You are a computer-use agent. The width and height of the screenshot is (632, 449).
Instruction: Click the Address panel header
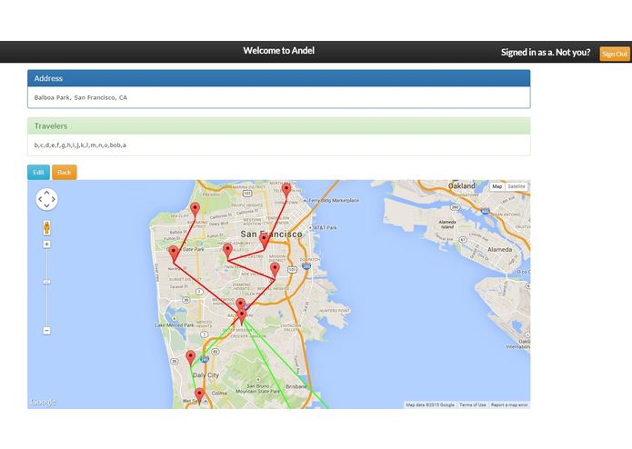pyautogui.click(x=279, y=78)
